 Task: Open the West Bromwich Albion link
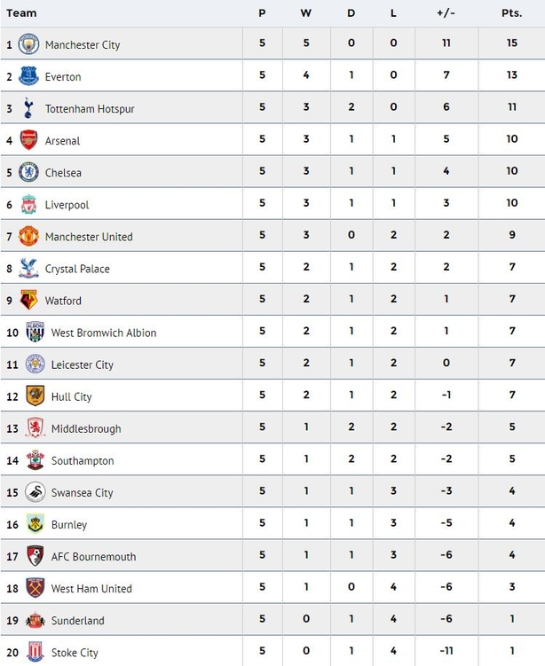104,333
